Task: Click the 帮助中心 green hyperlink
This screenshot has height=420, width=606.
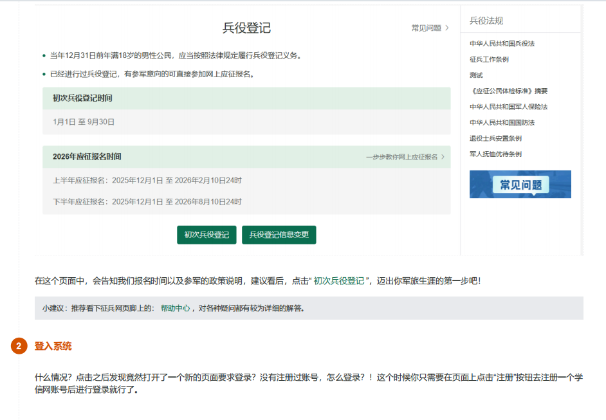Action: pyautogui.click(x=175, y=308)
